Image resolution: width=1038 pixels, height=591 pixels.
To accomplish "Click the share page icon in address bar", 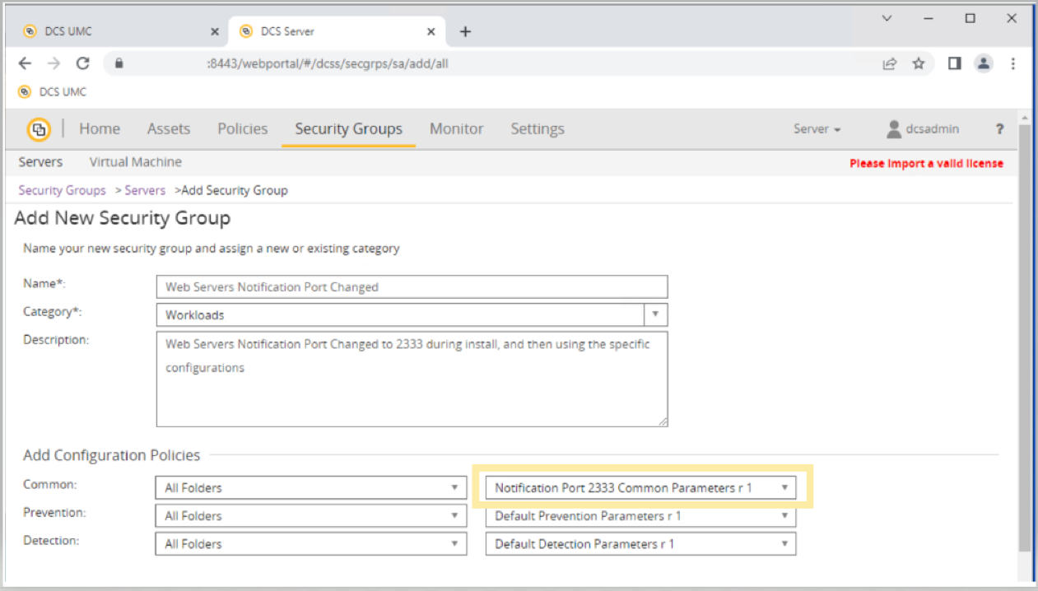I will point(890,63).
